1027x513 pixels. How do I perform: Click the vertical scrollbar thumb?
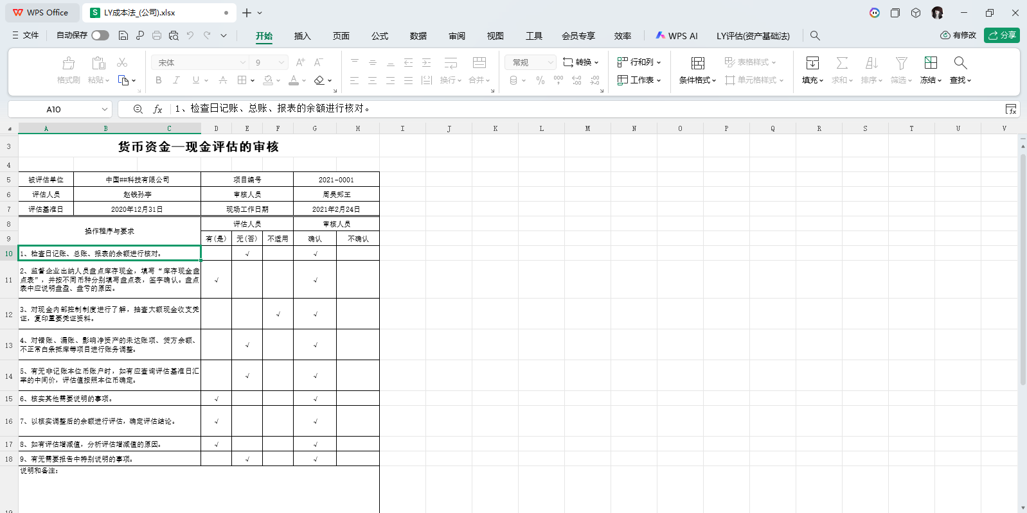coord(1023,270)
